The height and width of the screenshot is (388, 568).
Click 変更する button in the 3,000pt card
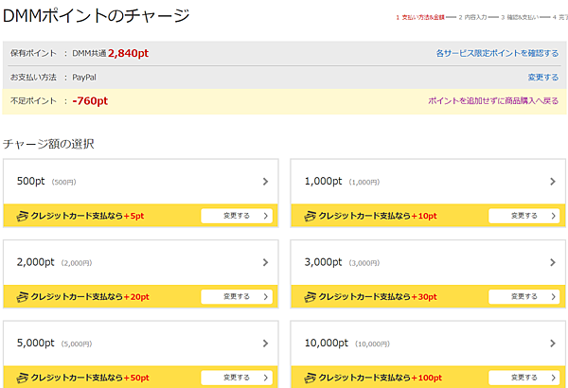[x=524, y=297]
